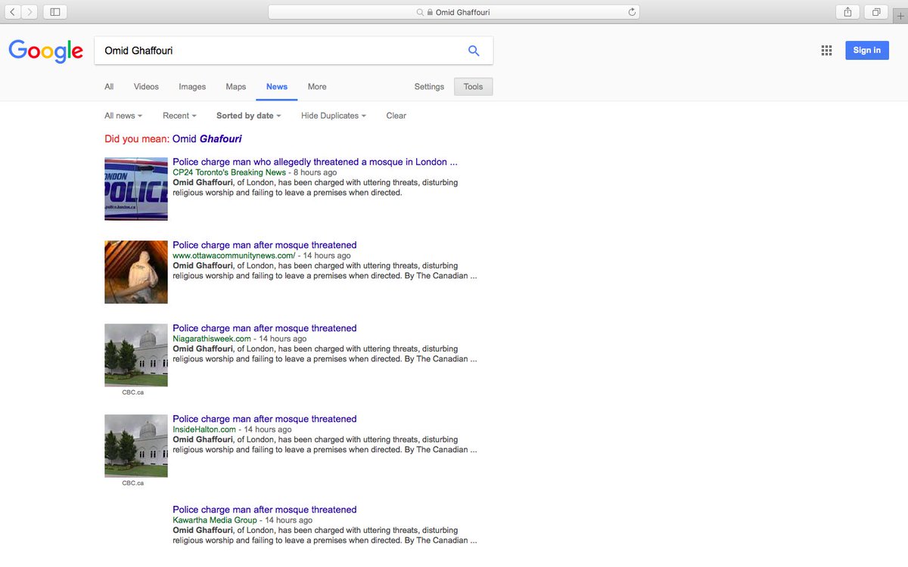This screenshot has height=567, width=908.
Task: Open the attic worker thumbnail image
Action: point(136,272)
